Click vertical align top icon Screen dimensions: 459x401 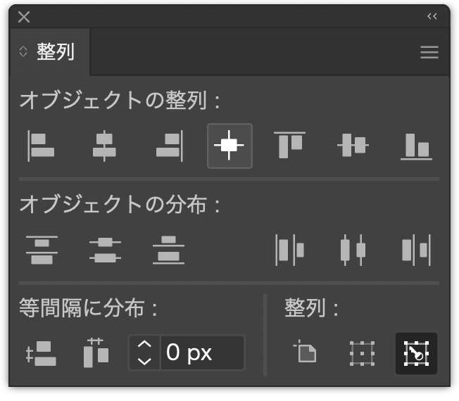[289, 145]
